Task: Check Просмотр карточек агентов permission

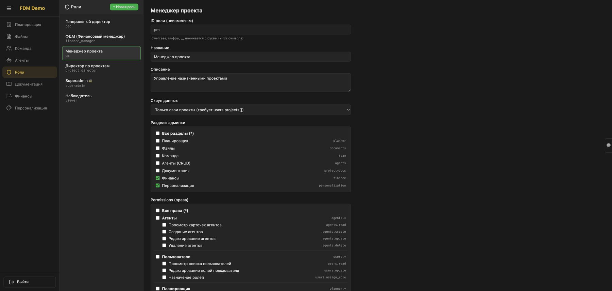Action: click(164, 225)
